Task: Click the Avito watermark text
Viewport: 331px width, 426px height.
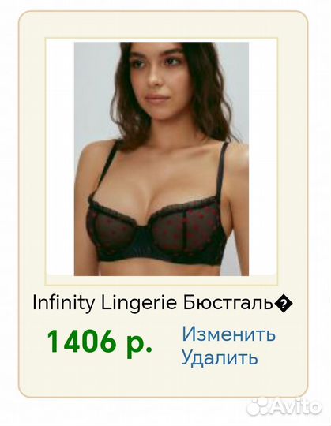Action: (x=296, y=407)
